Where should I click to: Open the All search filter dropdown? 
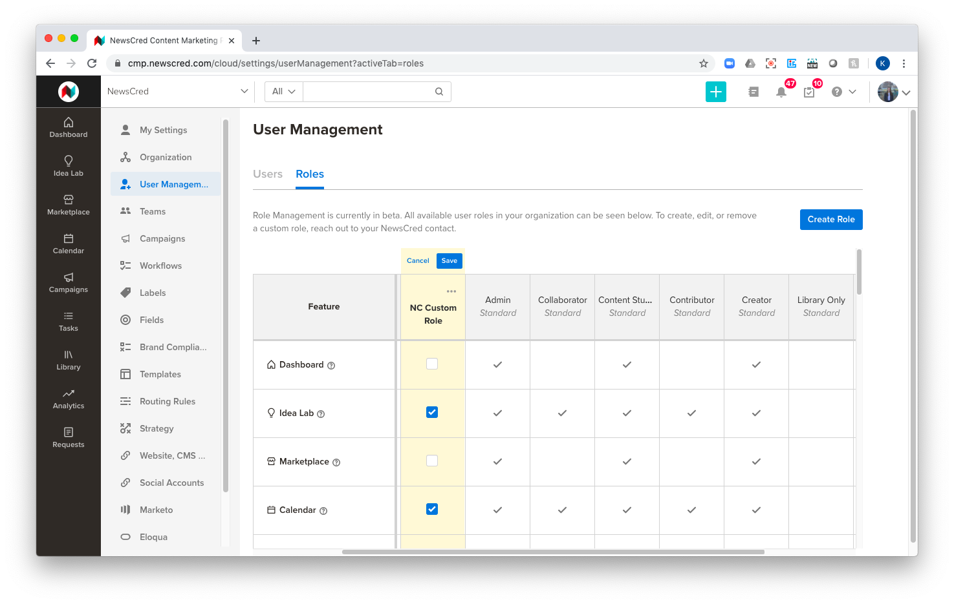(x=283, y=92)
